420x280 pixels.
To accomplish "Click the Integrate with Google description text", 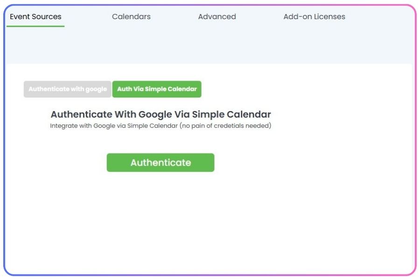I will (161, 126).
